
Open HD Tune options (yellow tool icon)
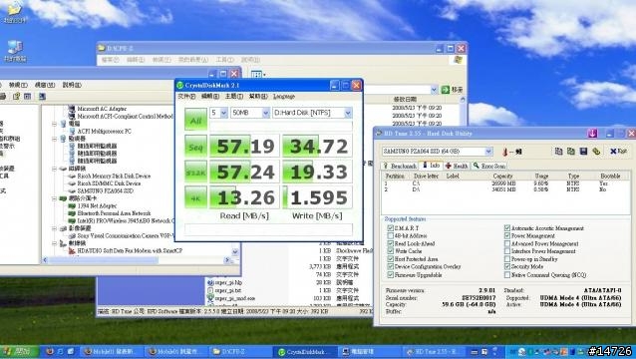coord(596,152)
